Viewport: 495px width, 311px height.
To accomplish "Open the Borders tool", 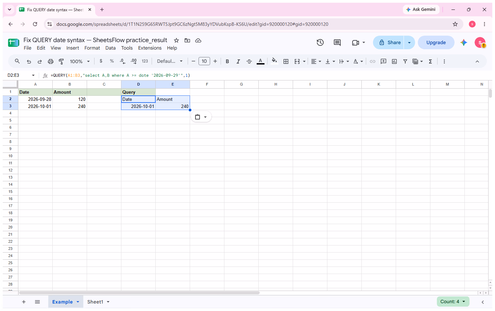I will click(x=286, y=61).
